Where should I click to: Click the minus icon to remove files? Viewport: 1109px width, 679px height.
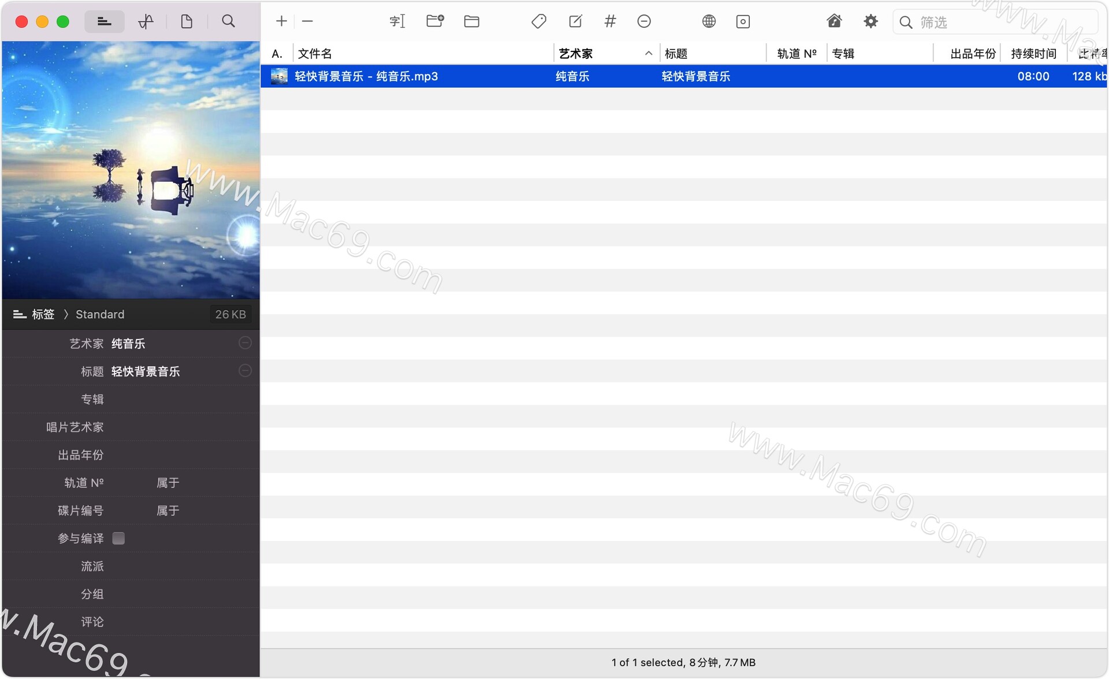[x=307, y=21]
